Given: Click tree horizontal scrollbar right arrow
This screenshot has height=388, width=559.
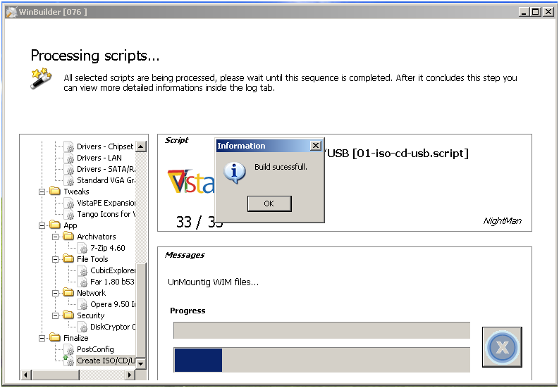Looking at the screenshot, I should [130, 375].
